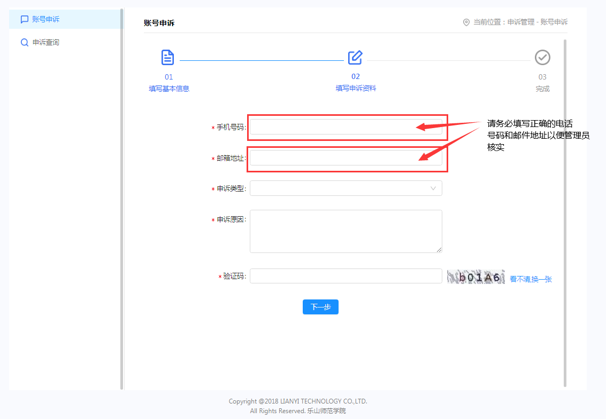This screenshot has width=606, height=419.
Task: Focus the 手机号码 input field
Action: (x=346, y=127)
